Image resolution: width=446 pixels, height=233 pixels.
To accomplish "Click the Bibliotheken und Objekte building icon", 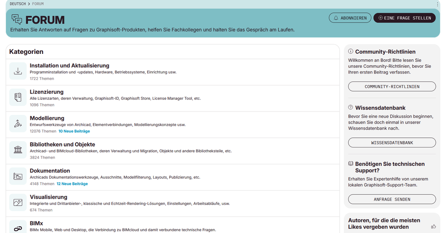I will 18,150.
